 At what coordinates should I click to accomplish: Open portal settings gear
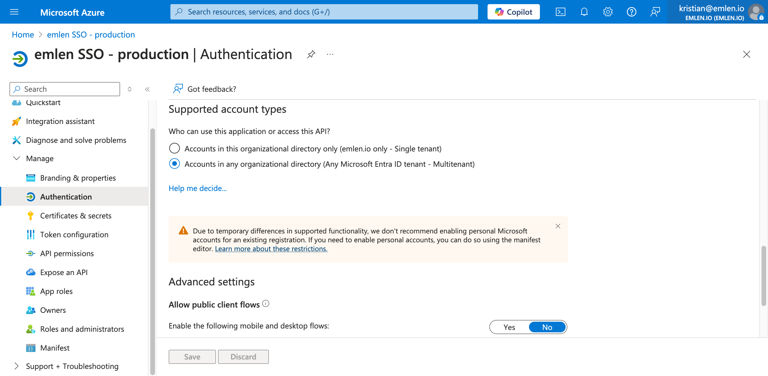click(608, 12)
